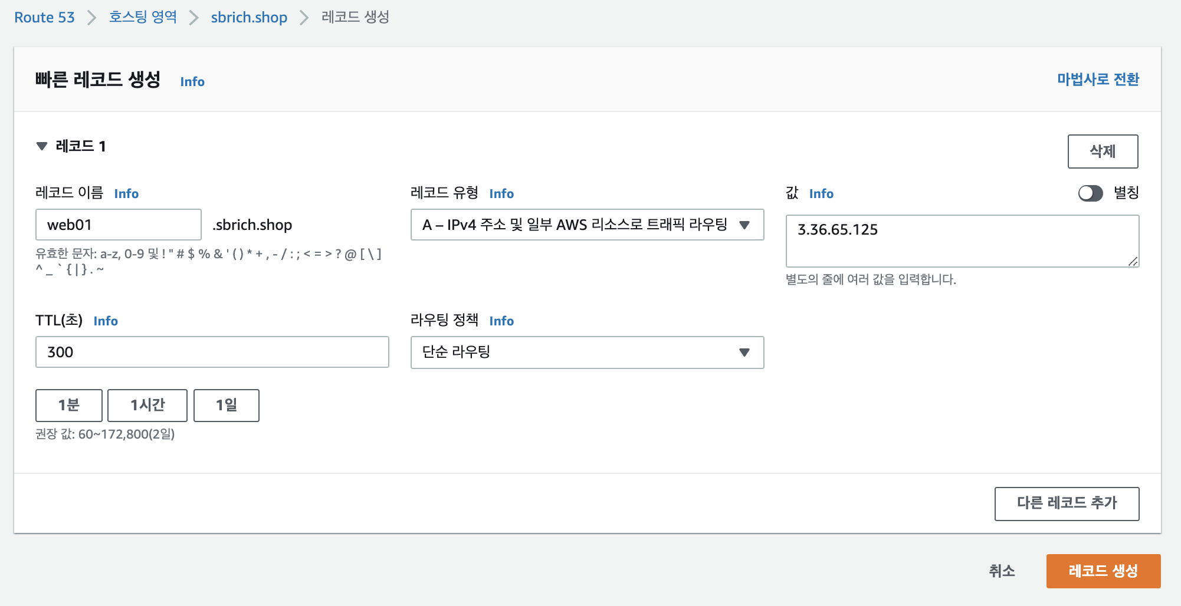The width and height of the screenshot is (1181, 606).
Task: Open sbrich.shop breadcrumb link
Action: pyautogui.click(x=249, y=18)
